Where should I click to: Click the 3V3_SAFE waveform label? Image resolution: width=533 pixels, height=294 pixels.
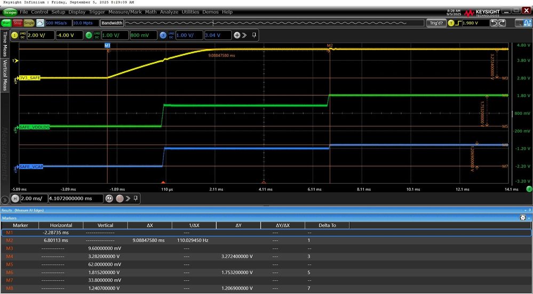[x=29, y=78]
